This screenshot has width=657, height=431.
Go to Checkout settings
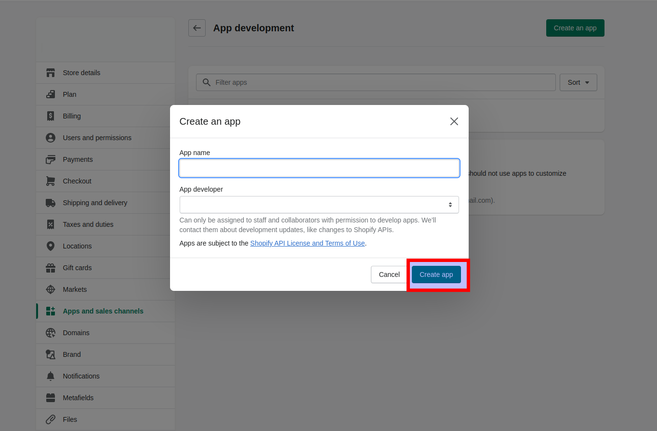(x=105, y=181)
